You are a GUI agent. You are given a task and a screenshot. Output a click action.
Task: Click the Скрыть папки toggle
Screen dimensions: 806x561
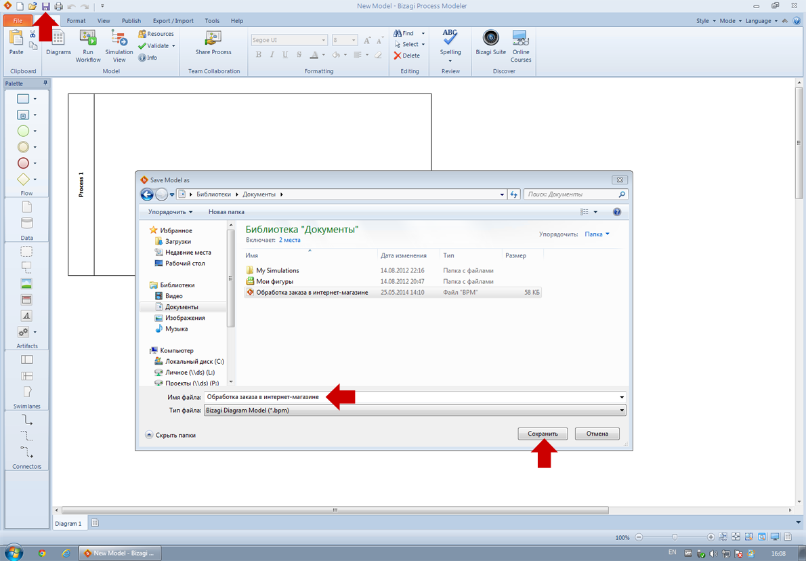tap(170, 435)
